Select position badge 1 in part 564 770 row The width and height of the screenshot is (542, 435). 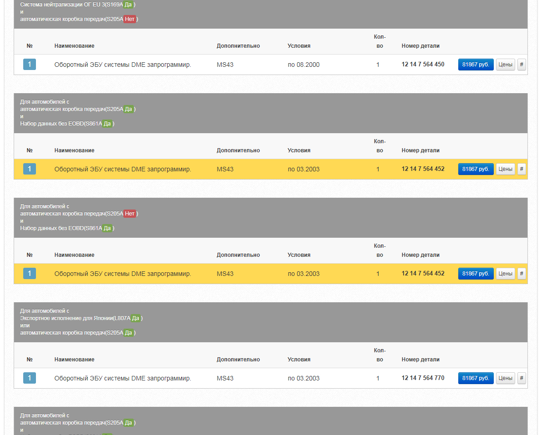coord(30,378)
